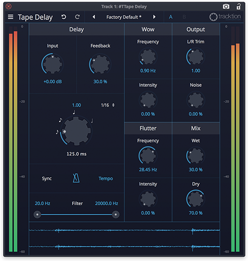The image size is (250, 262).
Task: Click the Tracktion logo
Action: (225, 17)
